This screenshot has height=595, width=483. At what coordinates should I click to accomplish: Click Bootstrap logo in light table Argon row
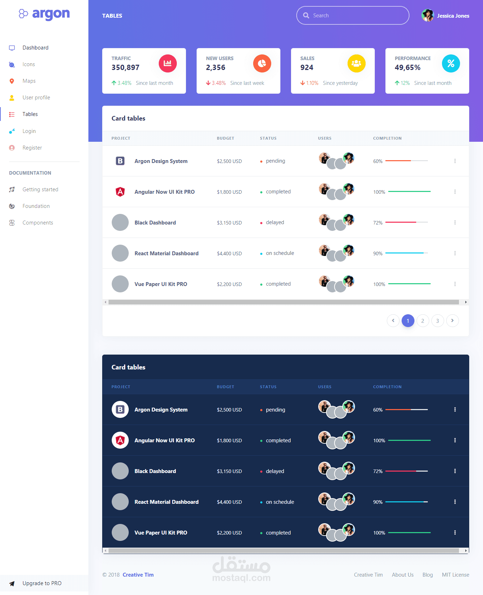point(120,161)
